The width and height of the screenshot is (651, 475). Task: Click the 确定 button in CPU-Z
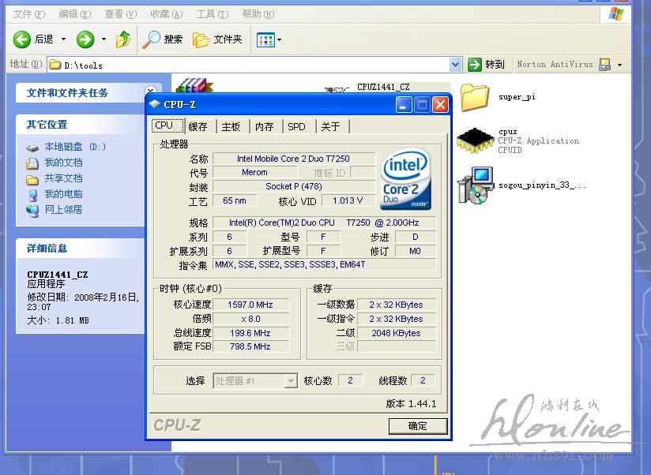(x=417, y=426)
